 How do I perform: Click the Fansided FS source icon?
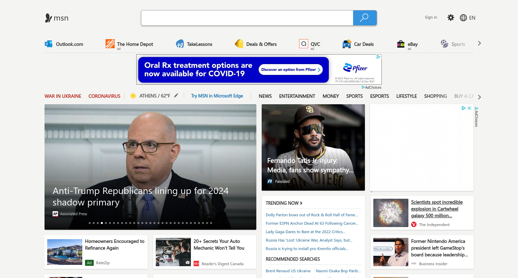(x=270, y=182)
